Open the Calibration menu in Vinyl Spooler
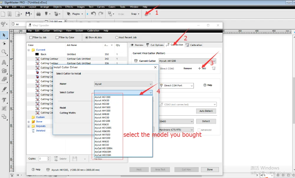This screenshot has width=295, height=178. click(x=93, y=31)
